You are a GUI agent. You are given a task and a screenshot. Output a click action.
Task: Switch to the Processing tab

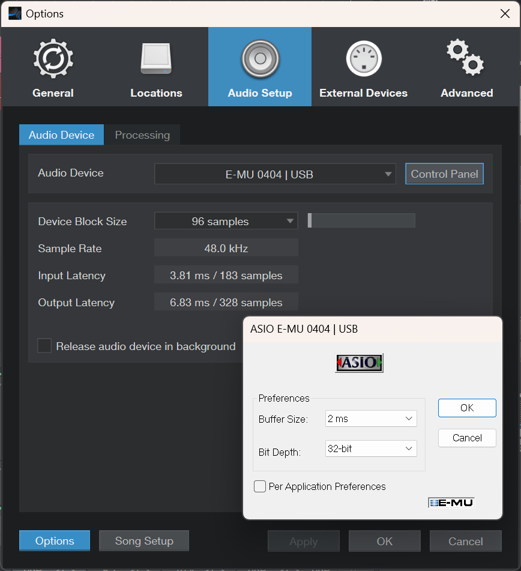(142, 134)
